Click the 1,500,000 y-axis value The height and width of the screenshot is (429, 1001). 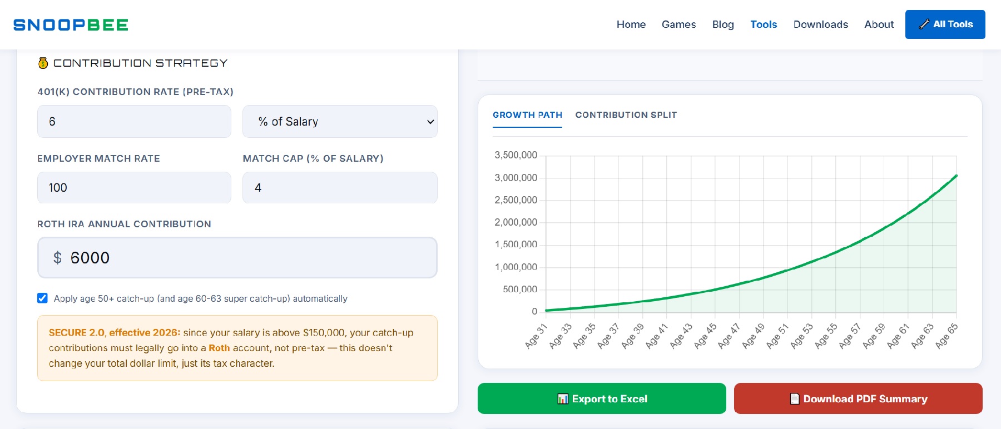point(516,245)
